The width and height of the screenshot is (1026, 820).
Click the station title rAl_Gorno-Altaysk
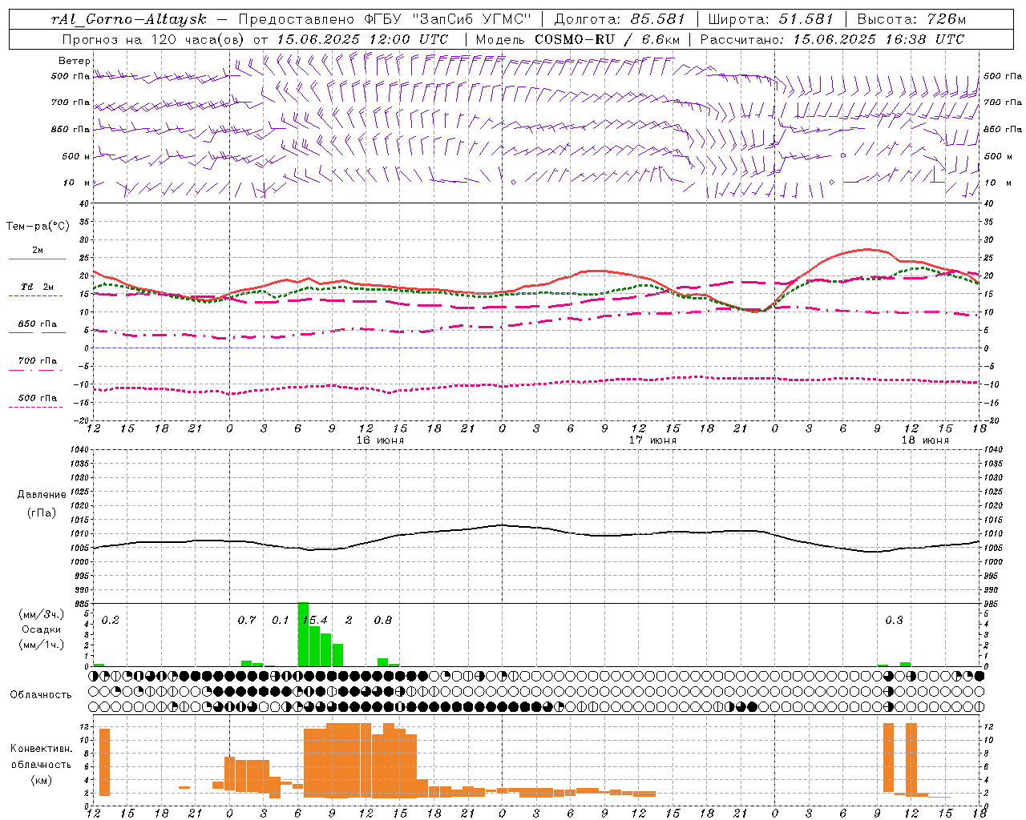coord(128,19)
